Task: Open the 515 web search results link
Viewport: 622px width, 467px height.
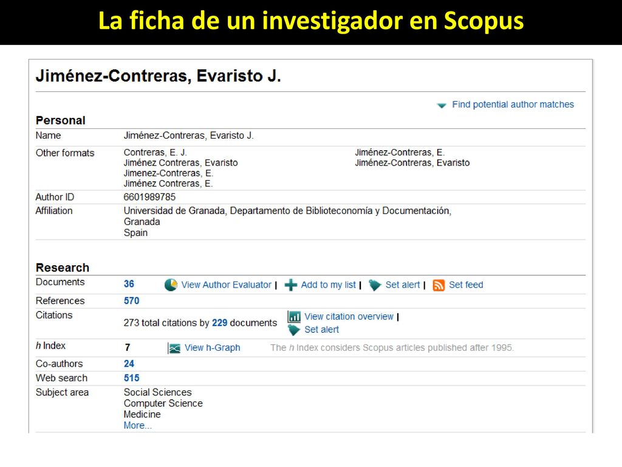Action: tap(131, 378)
